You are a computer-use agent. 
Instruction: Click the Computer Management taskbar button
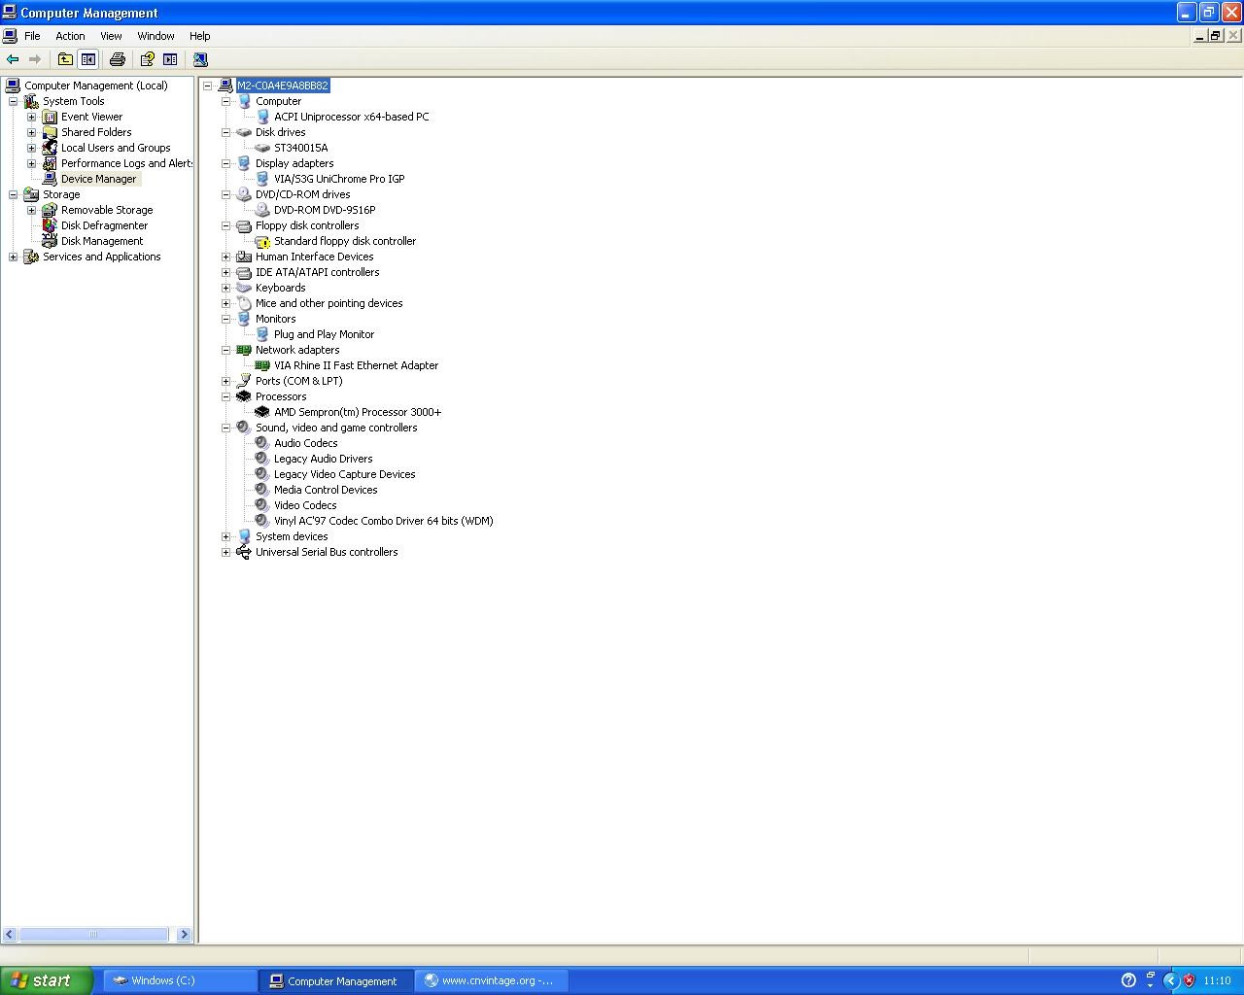point(336,980)
